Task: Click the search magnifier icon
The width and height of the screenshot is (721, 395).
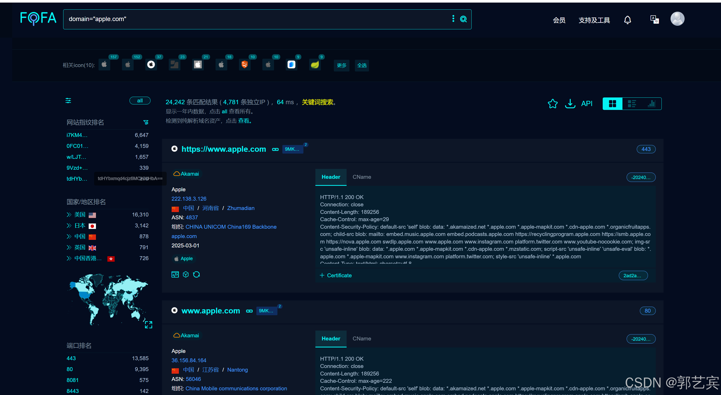Action: click(x=463, y=19)
